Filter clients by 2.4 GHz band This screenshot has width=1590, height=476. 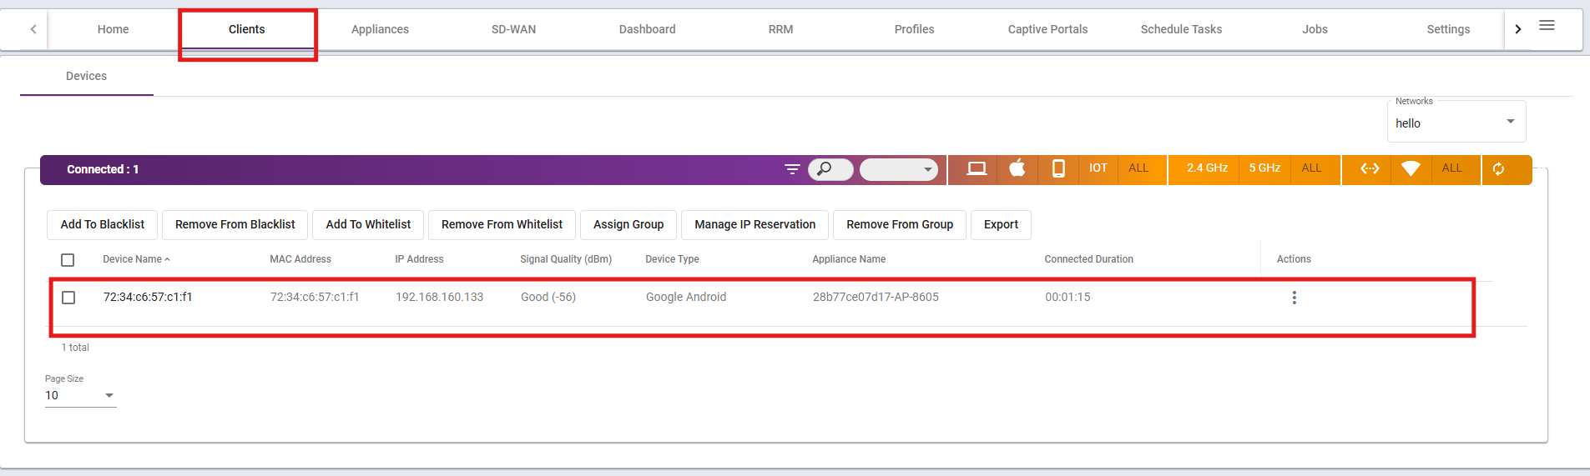1207,168
